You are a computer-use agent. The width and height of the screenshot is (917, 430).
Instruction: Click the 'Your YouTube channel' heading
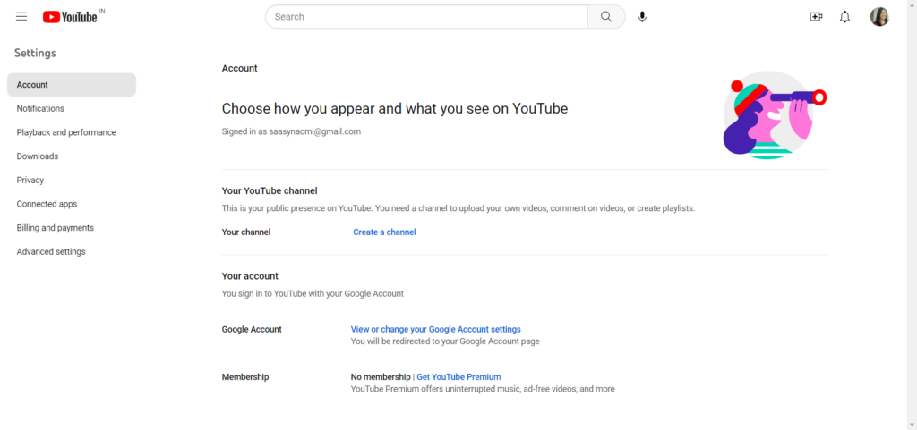pyautogui.click(x=270, y=190)
